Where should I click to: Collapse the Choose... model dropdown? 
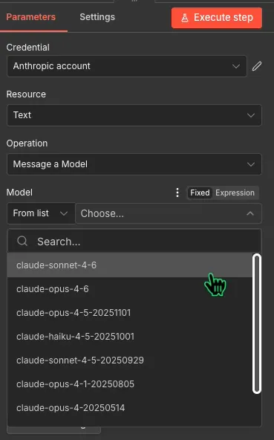[x=169, y=213]
